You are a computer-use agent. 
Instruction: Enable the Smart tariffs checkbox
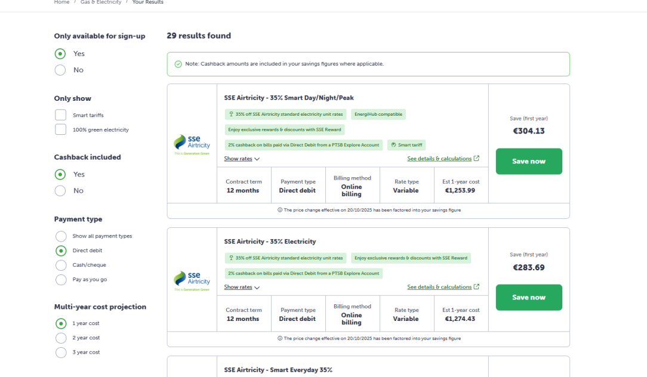coord(61,115)
